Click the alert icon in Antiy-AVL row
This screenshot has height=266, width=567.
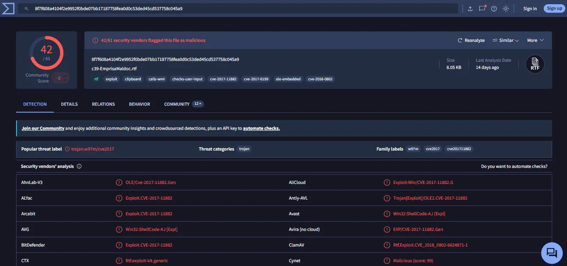[x=387, y=198]
